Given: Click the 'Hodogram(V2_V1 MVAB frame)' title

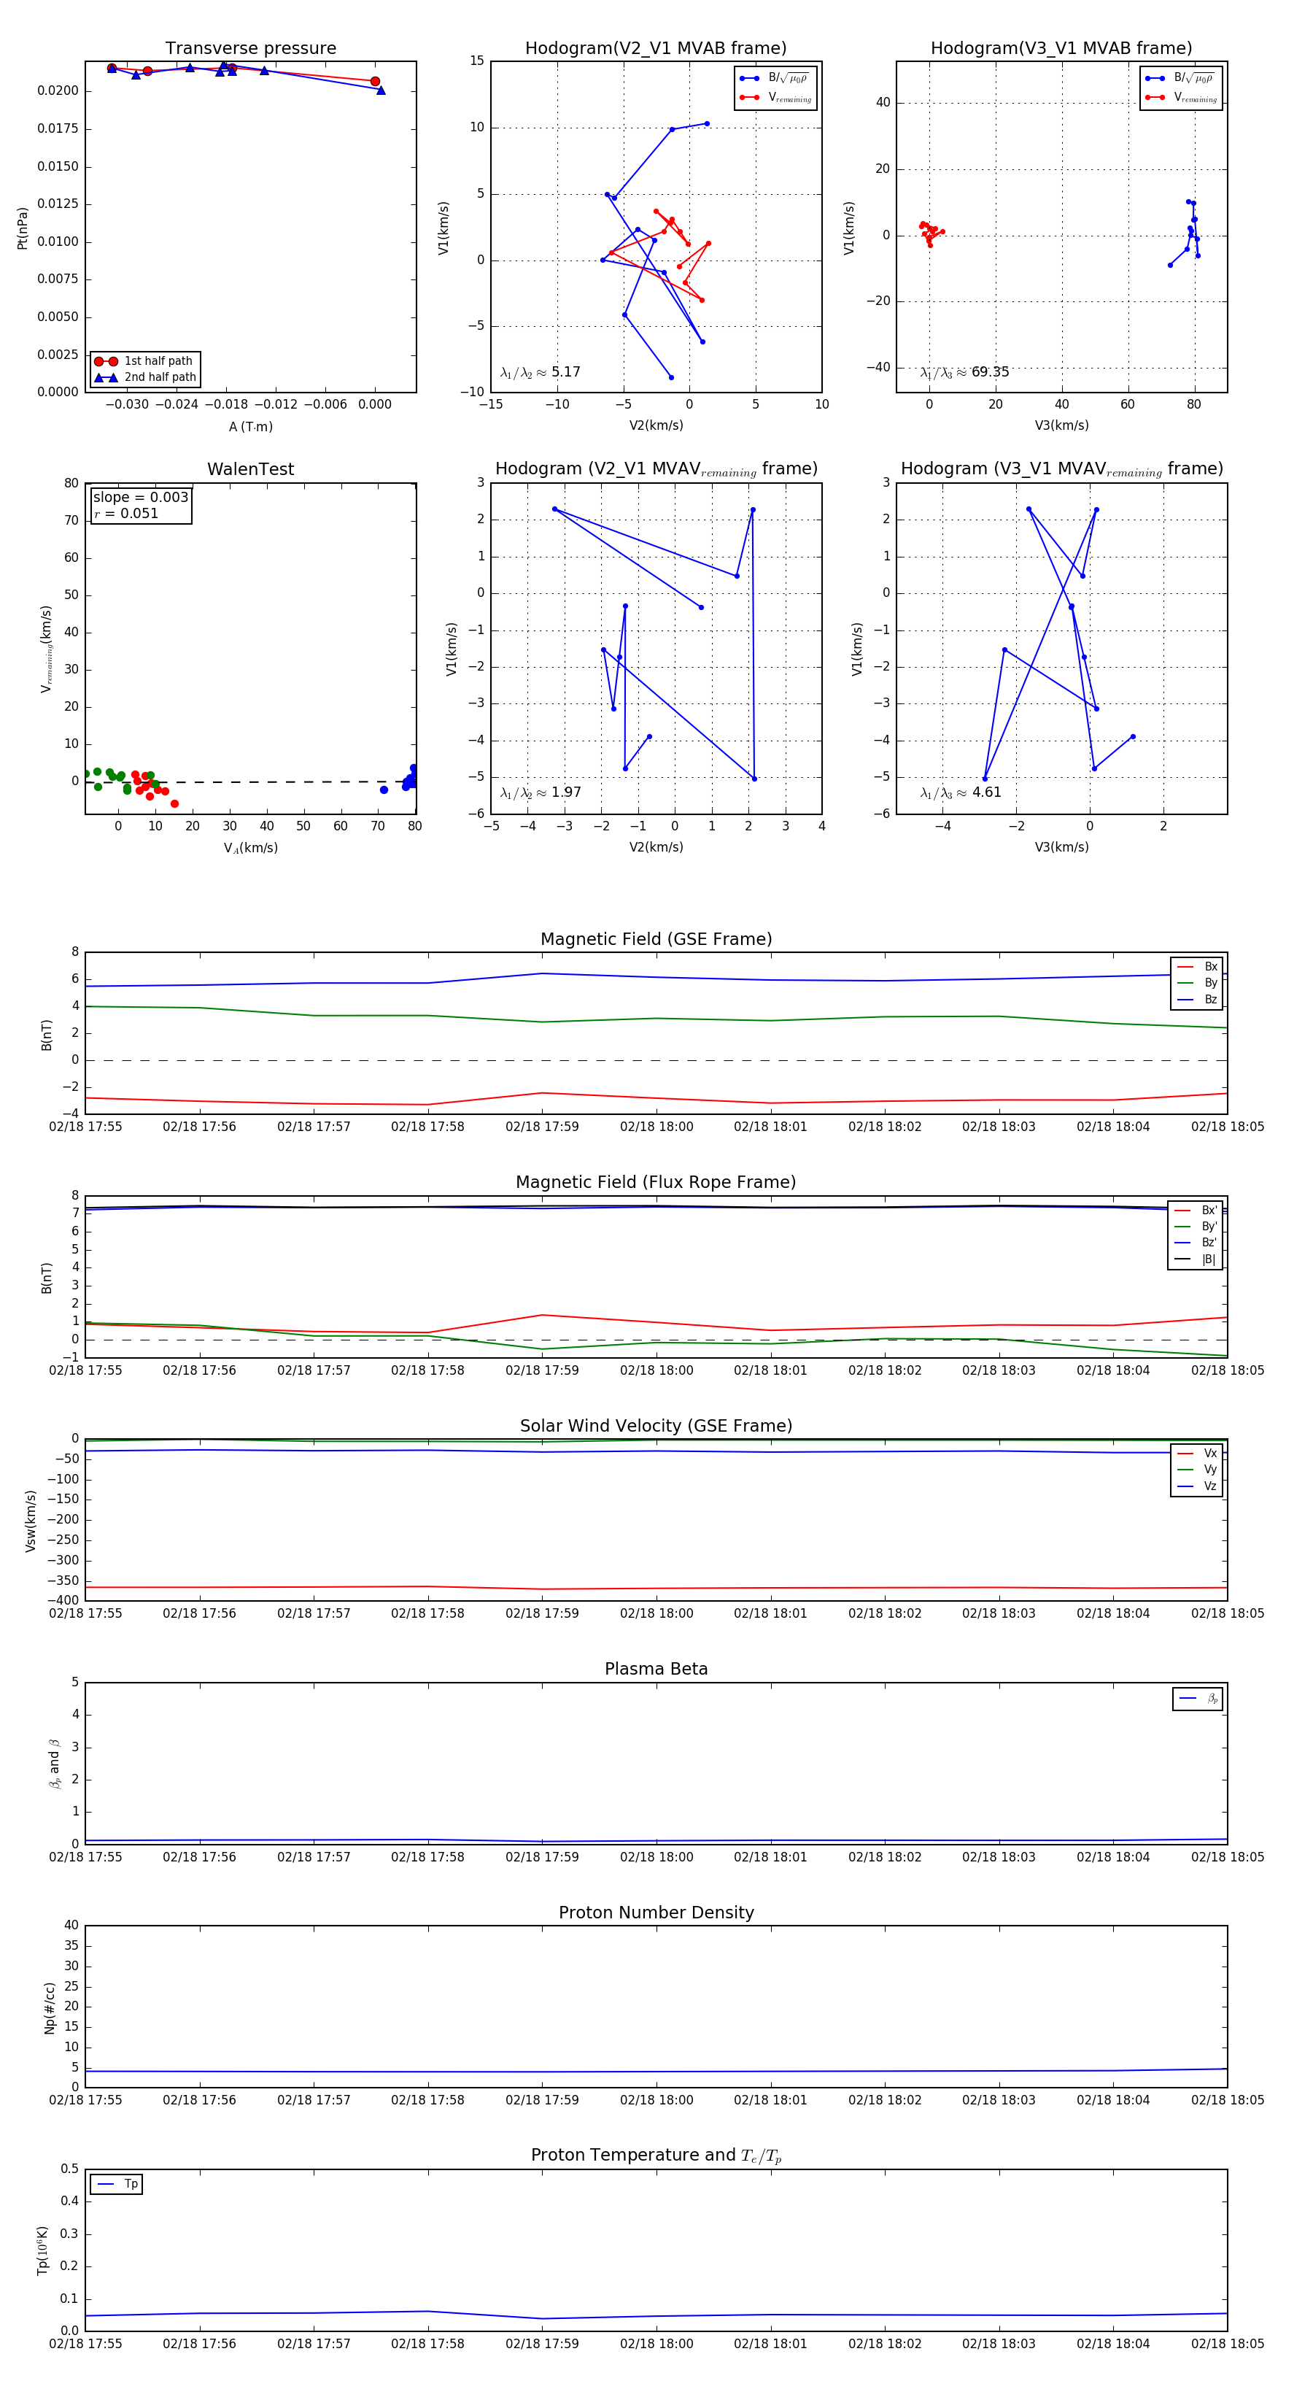Looking at the screenshot, I should click(656, 49).
